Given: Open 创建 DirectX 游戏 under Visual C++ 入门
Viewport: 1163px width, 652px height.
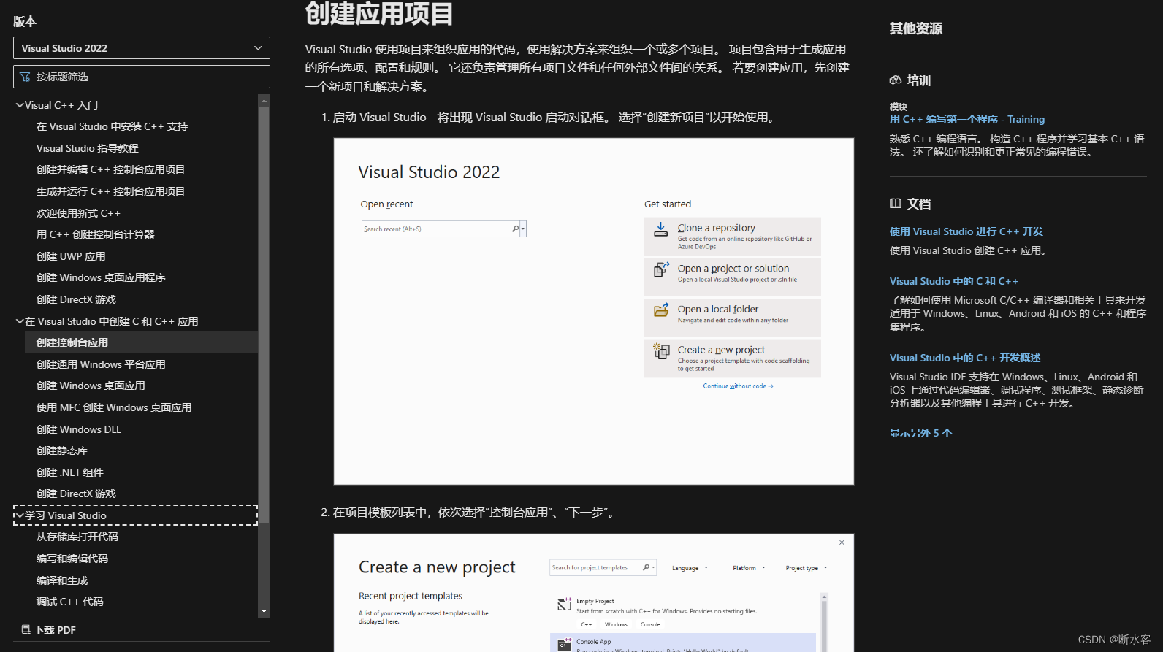Looking at the screenshot, I should point(76,299).
